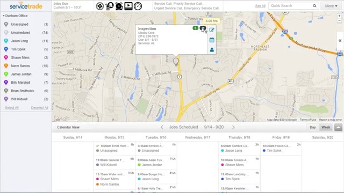Open the 10:30am Praxis Co job
Viewport: 344px width, 193px height.
tap(281, 148)
